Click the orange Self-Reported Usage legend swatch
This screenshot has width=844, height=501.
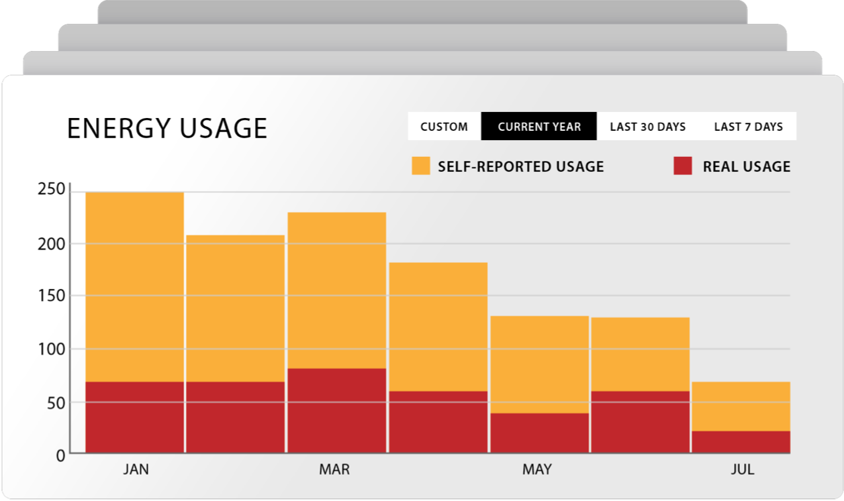coord(421,166)
